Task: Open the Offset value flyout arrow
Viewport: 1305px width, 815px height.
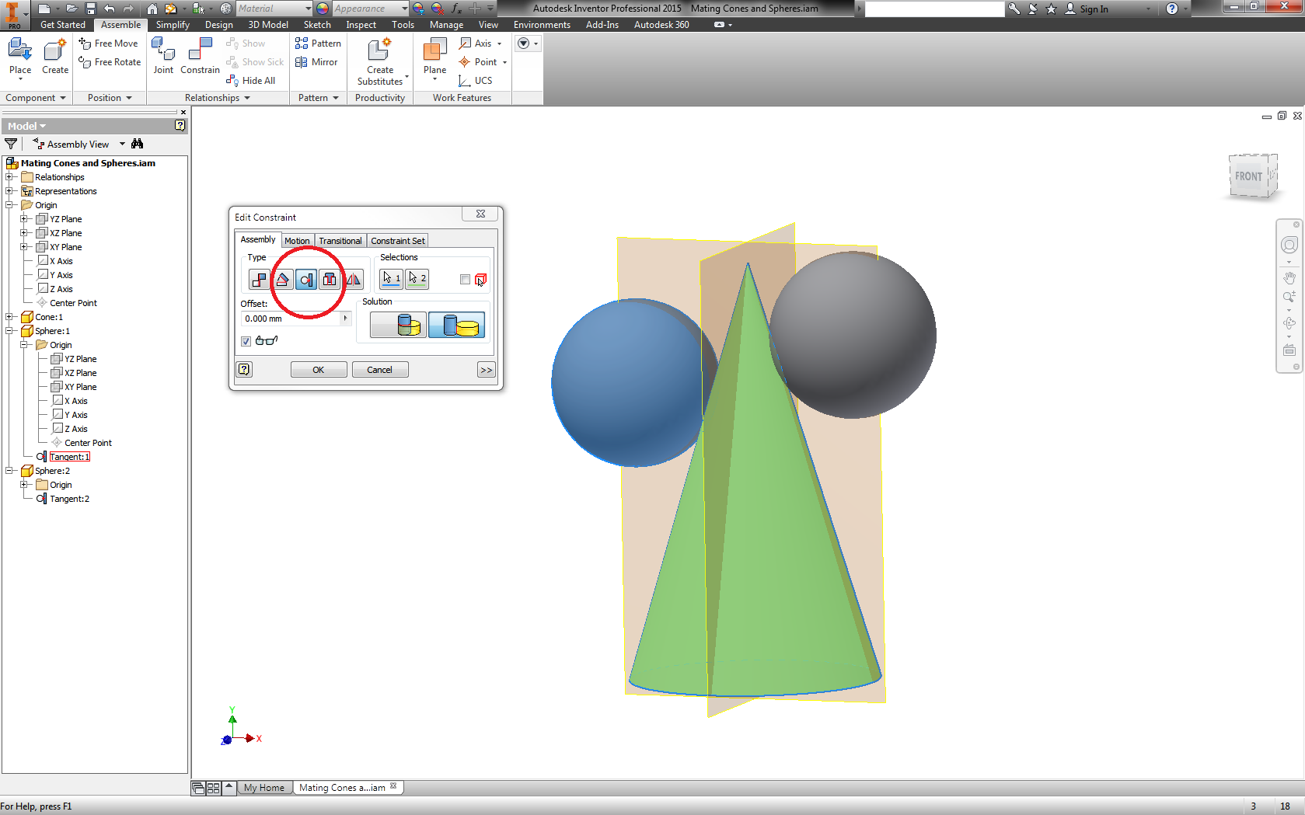Action: (x=345, y=319)
